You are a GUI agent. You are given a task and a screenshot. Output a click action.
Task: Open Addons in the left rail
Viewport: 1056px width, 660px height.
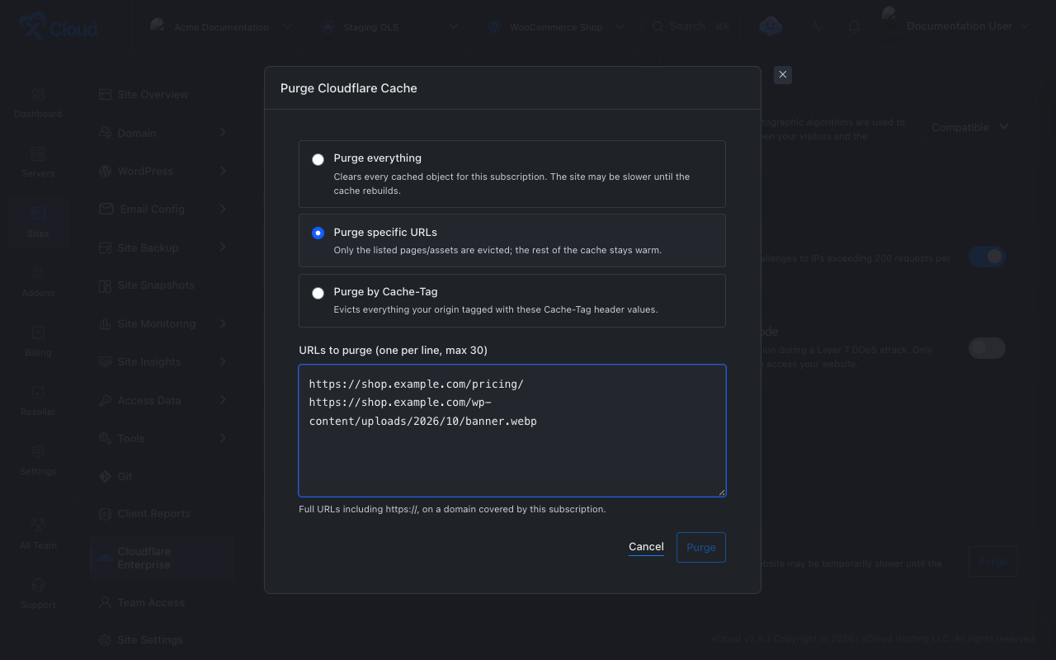(x=38, y=282)
